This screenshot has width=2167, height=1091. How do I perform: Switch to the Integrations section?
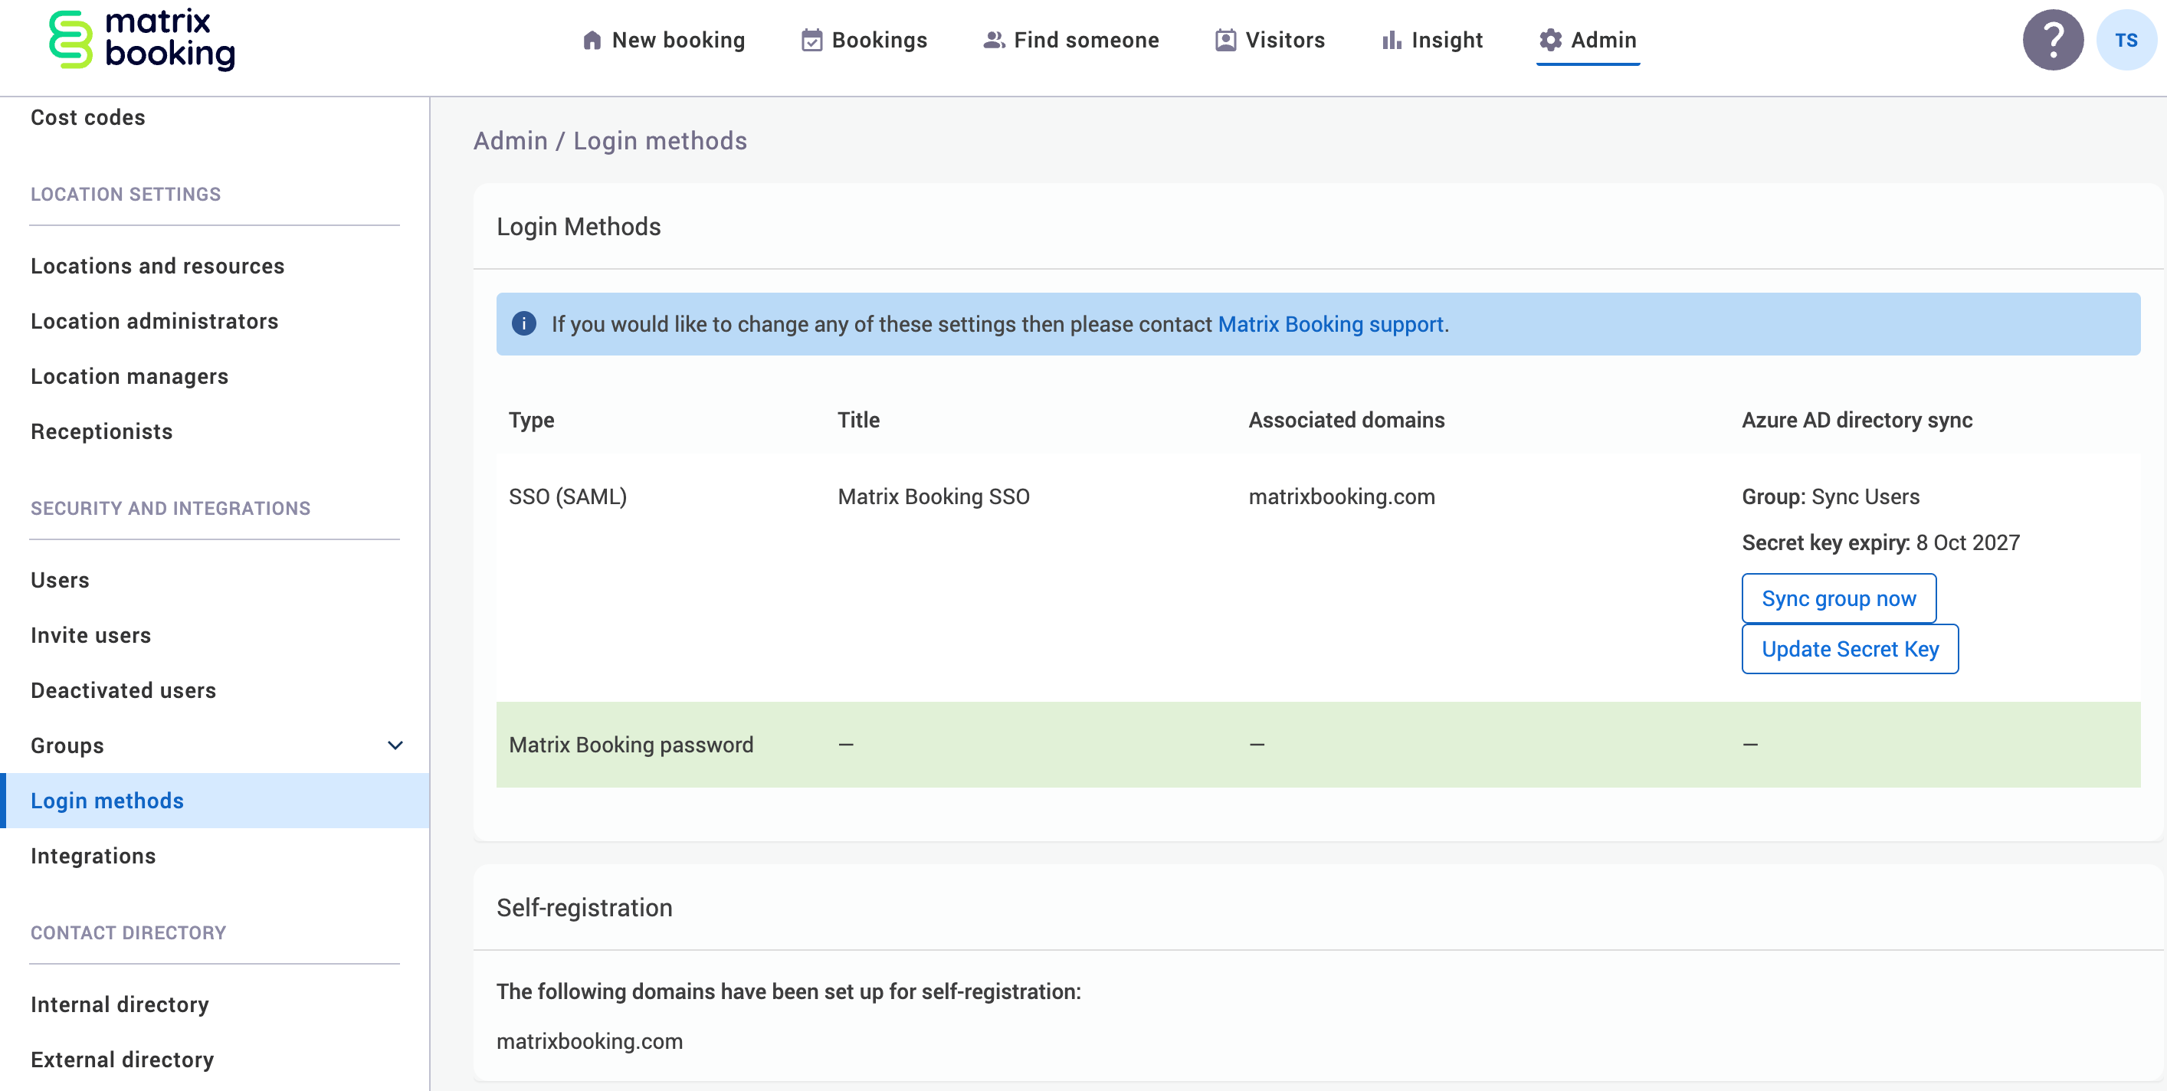pos(93,856)
